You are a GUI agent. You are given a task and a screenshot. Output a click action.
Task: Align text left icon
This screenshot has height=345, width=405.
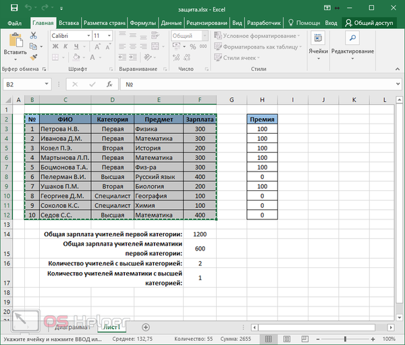tap(122, 47)
